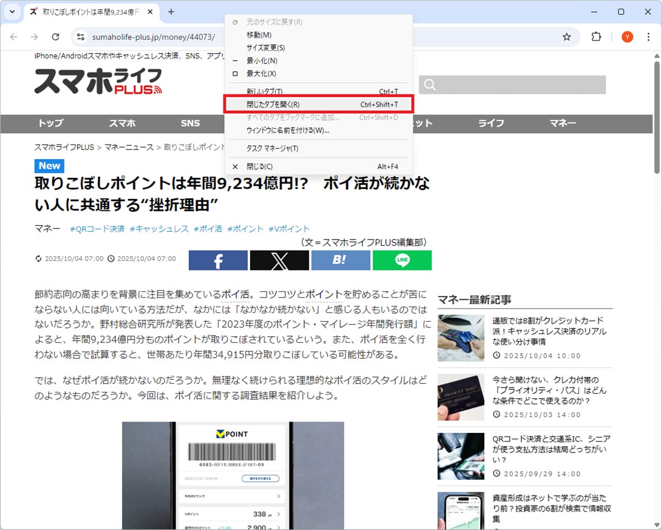Open the tab search dropdown arrow

[x=12, y=12]
